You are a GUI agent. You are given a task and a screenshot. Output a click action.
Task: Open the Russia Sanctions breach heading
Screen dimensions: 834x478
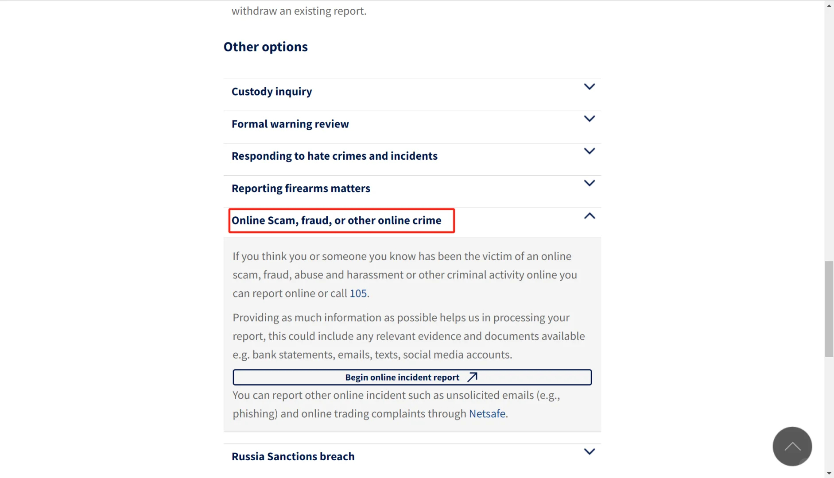point(293,456)
